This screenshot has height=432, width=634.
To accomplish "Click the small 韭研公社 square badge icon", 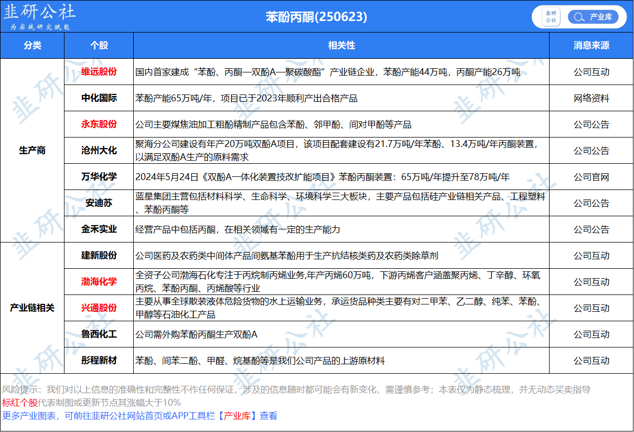I will tap(551, 17).
